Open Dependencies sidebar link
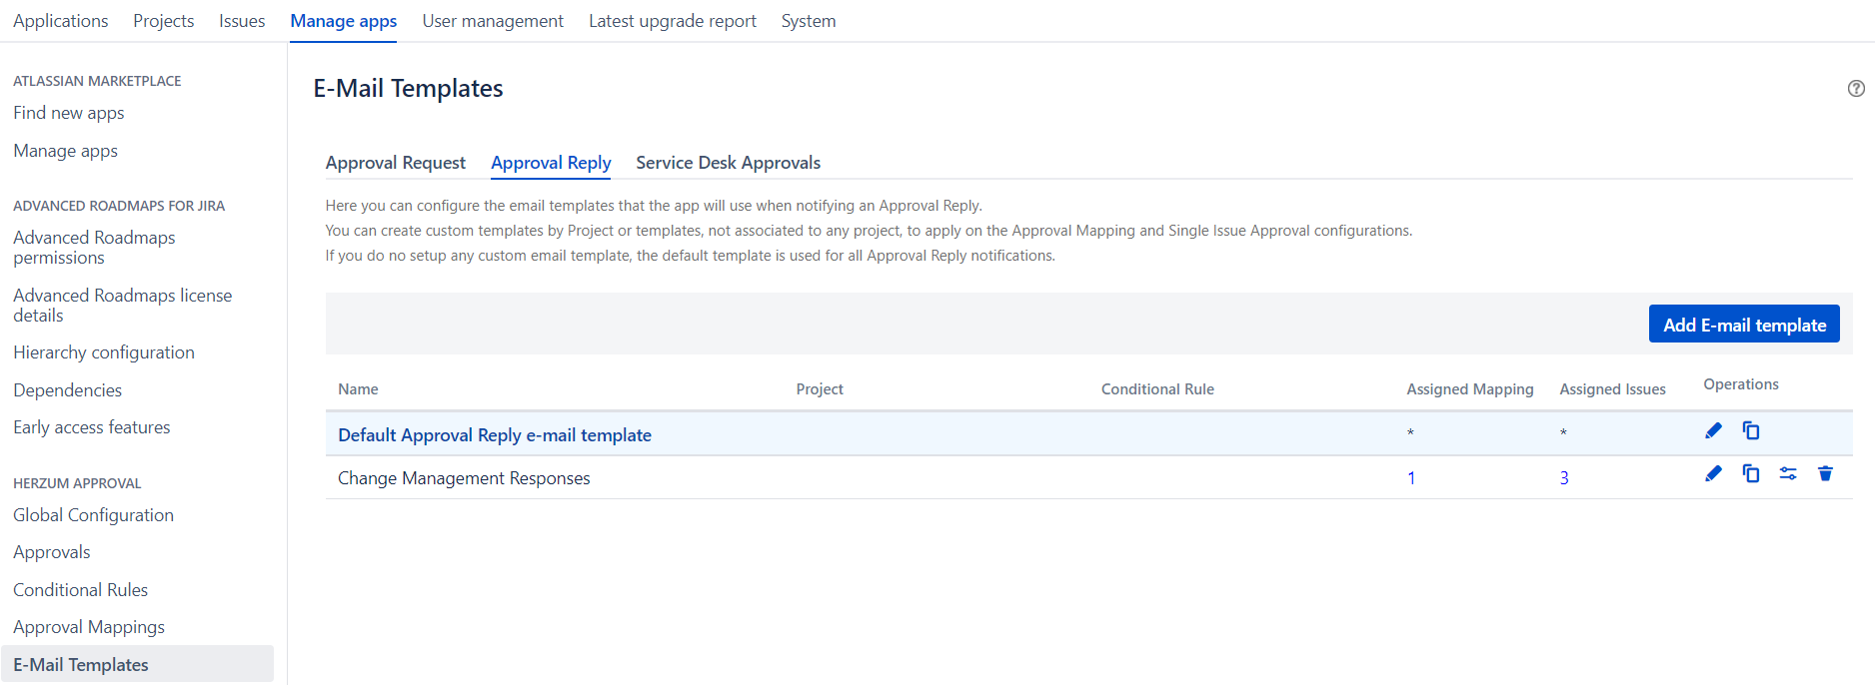The image size is (1875, 685). click(67, 390)
